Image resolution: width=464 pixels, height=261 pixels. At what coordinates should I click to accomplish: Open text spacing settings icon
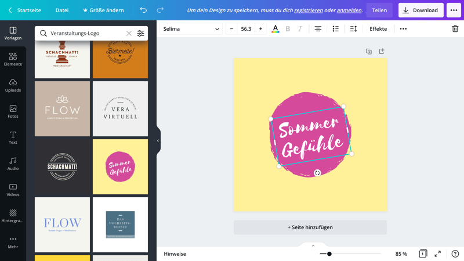point(353,29)
